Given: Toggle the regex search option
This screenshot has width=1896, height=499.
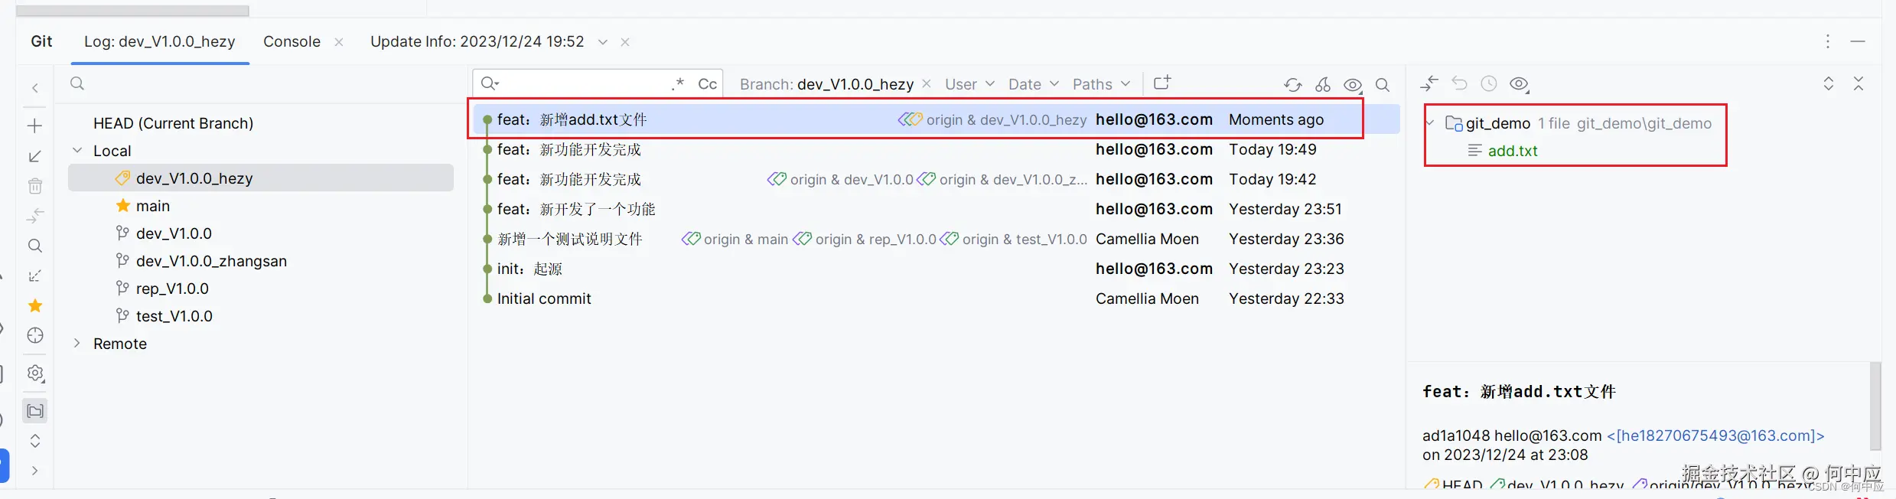Looking at the screenshot, I should point(678,83).
